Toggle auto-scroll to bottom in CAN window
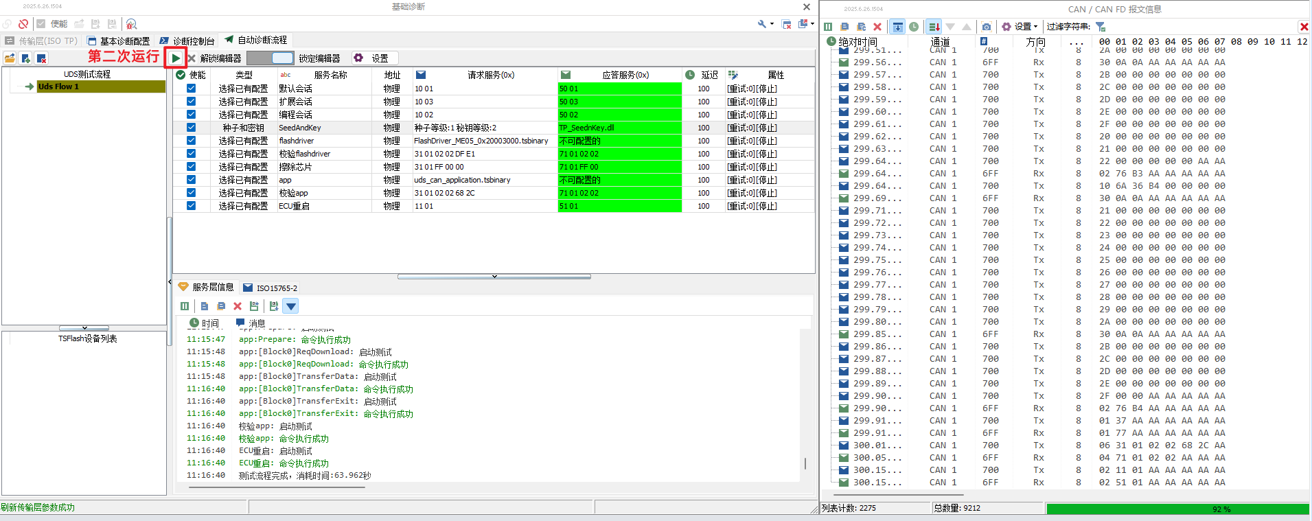This screenshot has width=1312, height=521. (x=897, y=27)
